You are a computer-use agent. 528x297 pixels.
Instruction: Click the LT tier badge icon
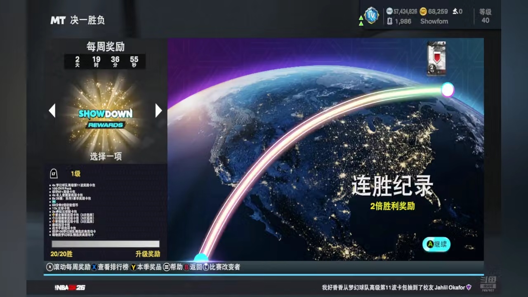(x=54, y=174)
